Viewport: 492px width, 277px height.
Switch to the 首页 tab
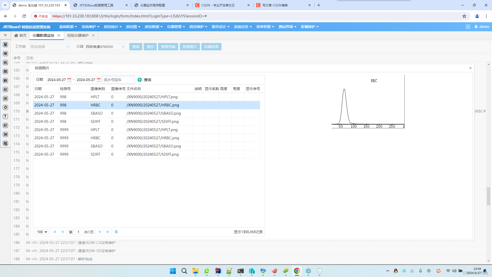(20, 35)
